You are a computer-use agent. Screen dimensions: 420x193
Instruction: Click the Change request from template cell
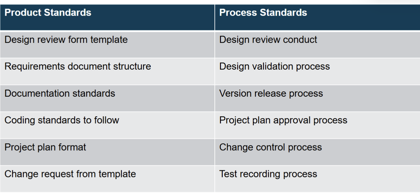(x=107, y=179)
